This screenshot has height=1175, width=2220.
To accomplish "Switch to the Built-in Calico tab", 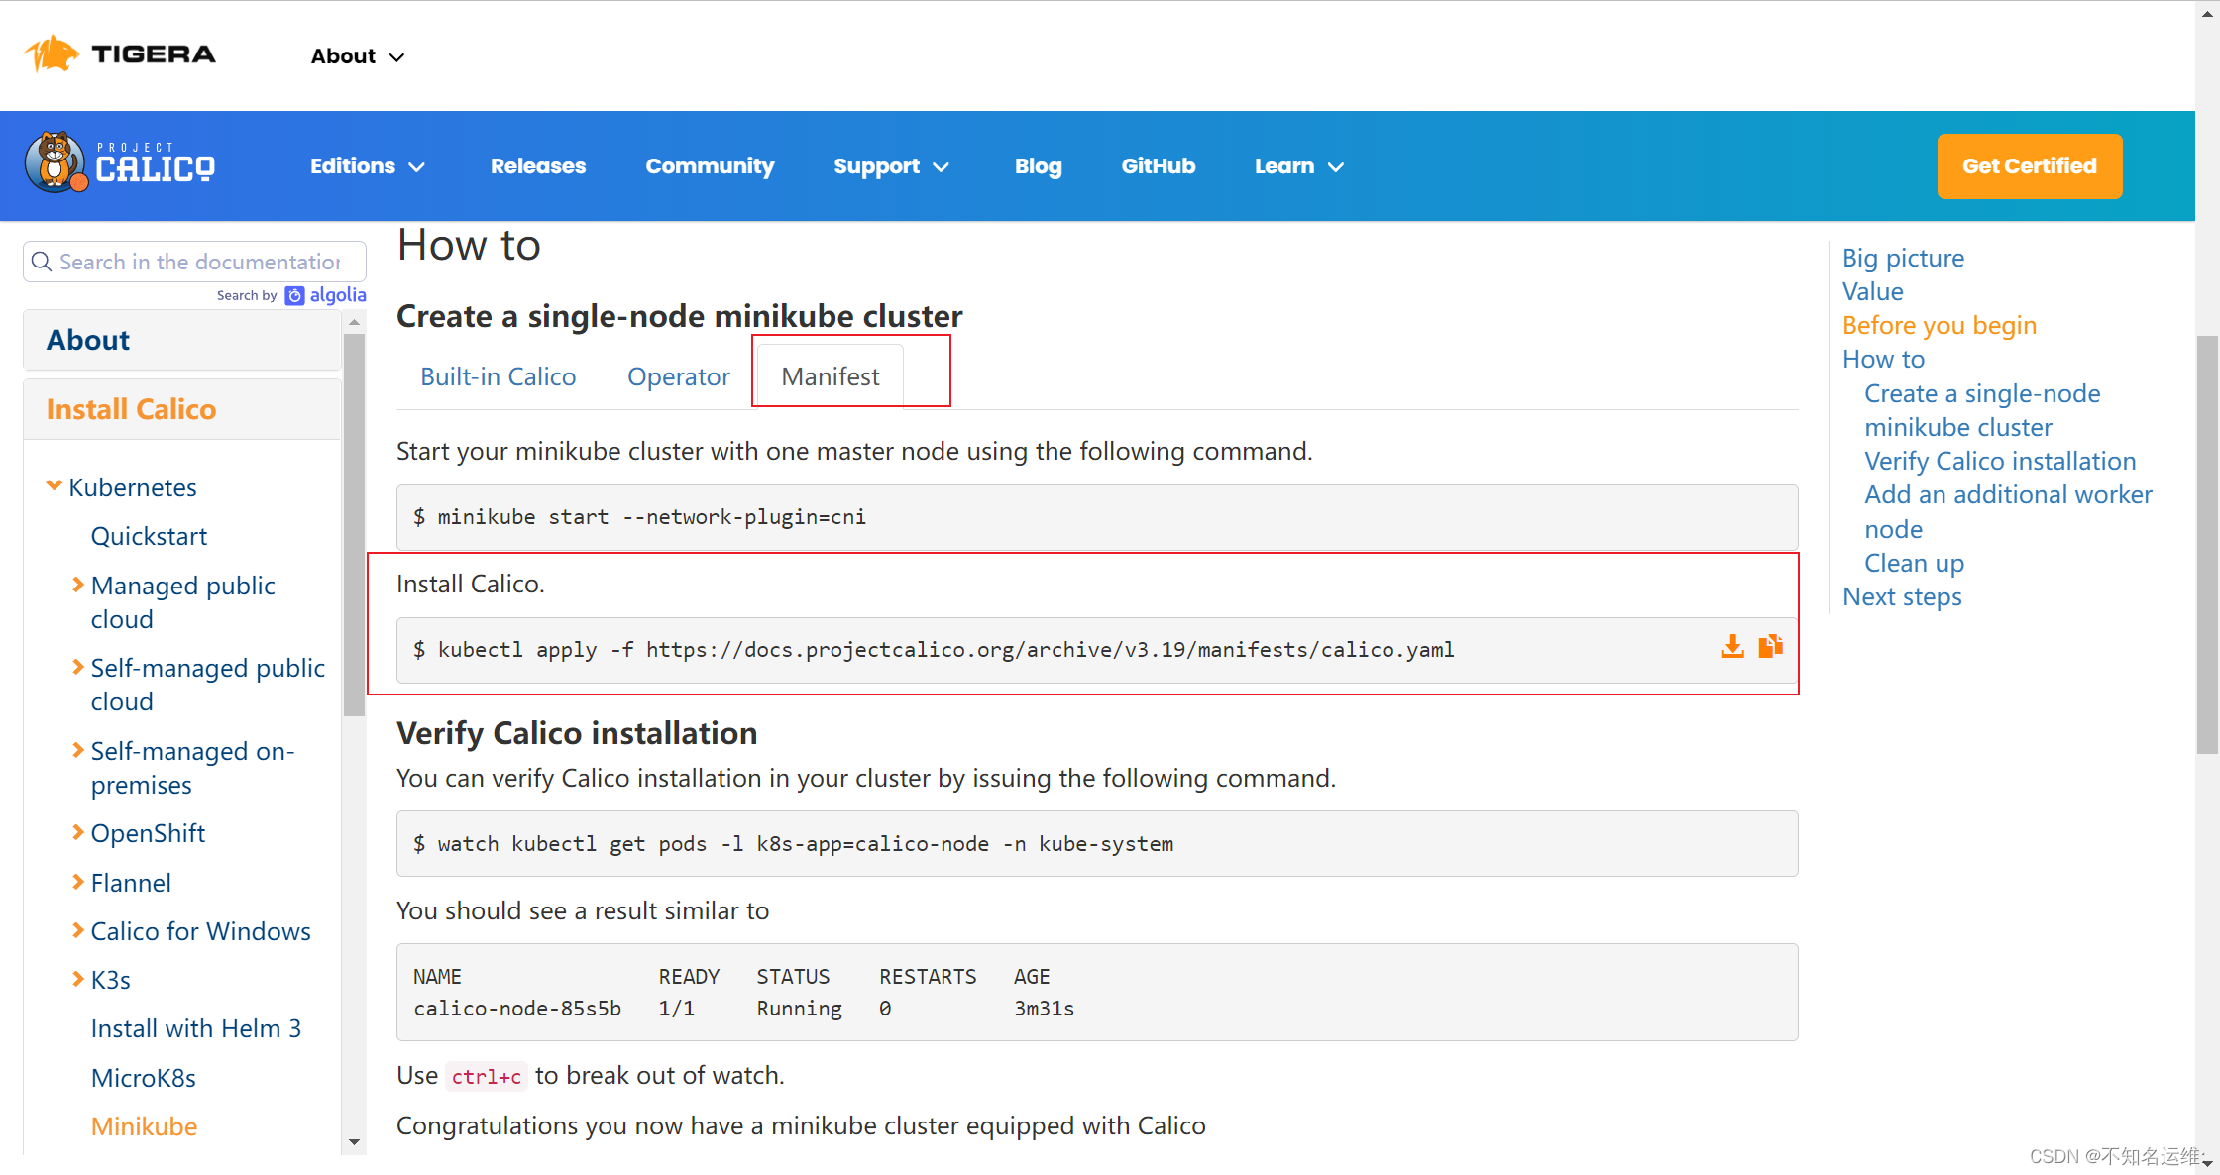I will [499, 376].
